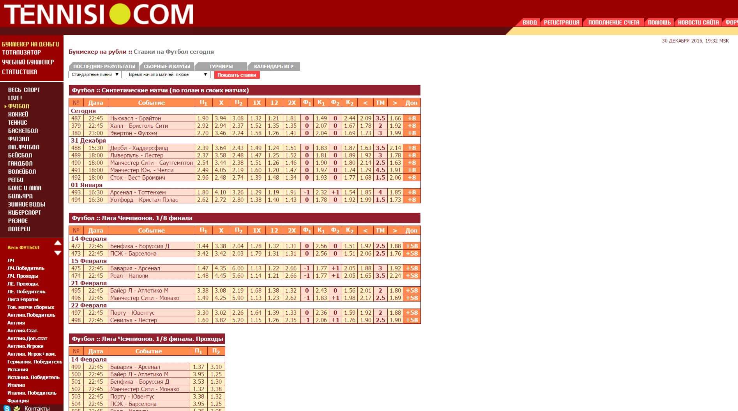Switch to Последние результаты tab
Screen dimensions: 738x411
pos(104,66)
